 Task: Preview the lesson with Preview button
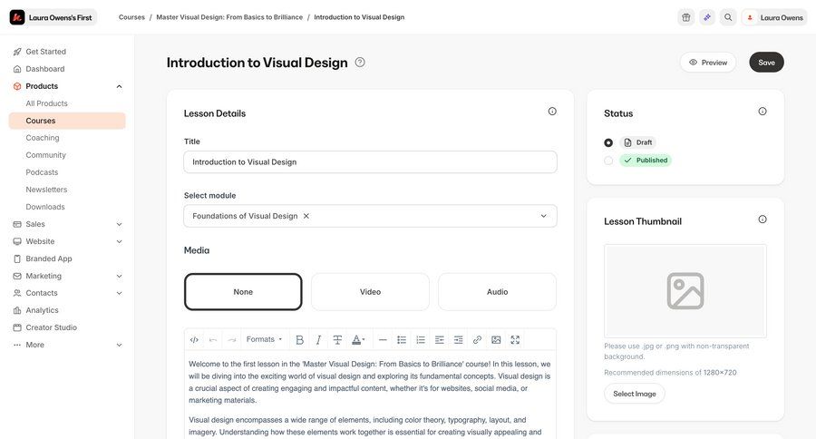click(x=708, y=62)
